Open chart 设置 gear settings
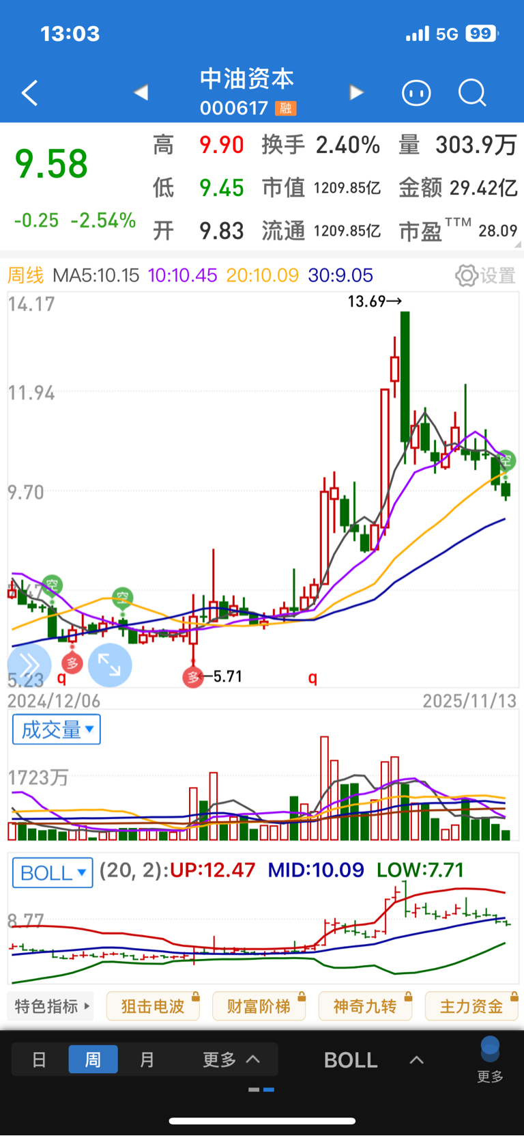 click(485, 275)
